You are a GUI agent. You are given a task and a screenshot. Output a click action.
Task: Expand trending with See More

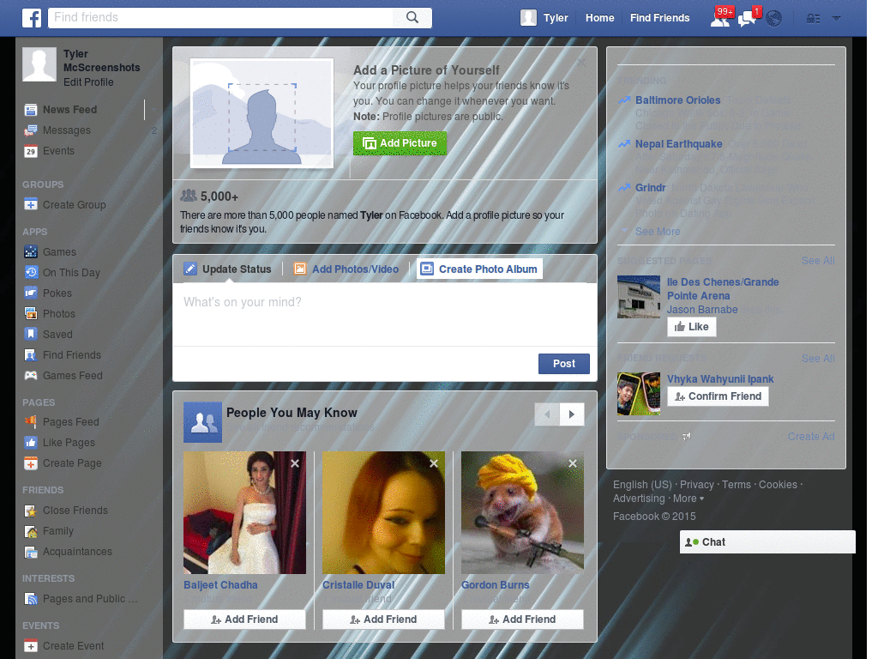point(658,232)
